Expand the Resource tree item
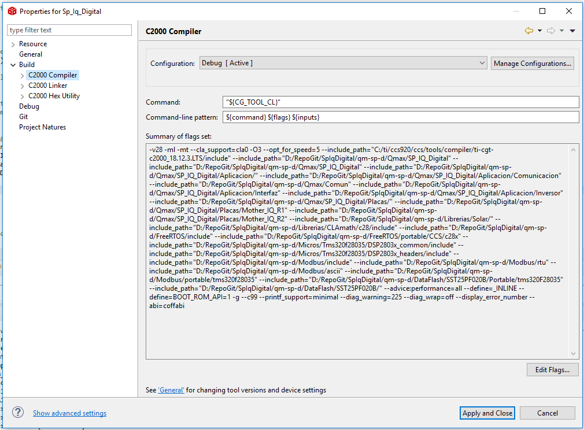Screen dimensions: 584x430 point(12,43)
